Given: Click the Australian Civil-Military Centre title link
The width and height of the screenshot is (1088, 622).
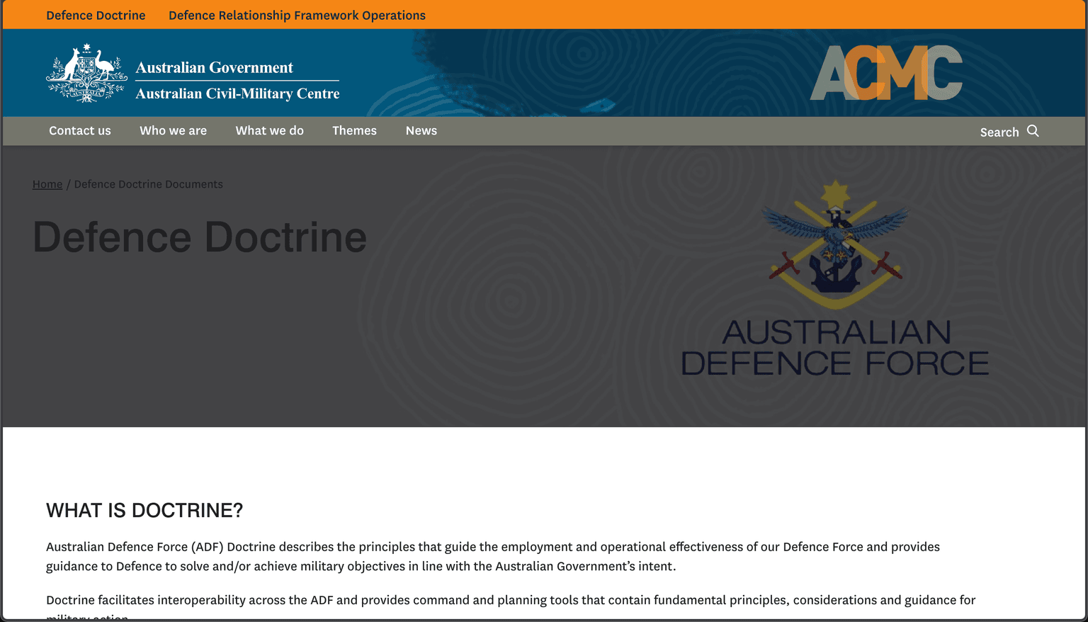Looking at the screenshot, I should tap(237, 93).
